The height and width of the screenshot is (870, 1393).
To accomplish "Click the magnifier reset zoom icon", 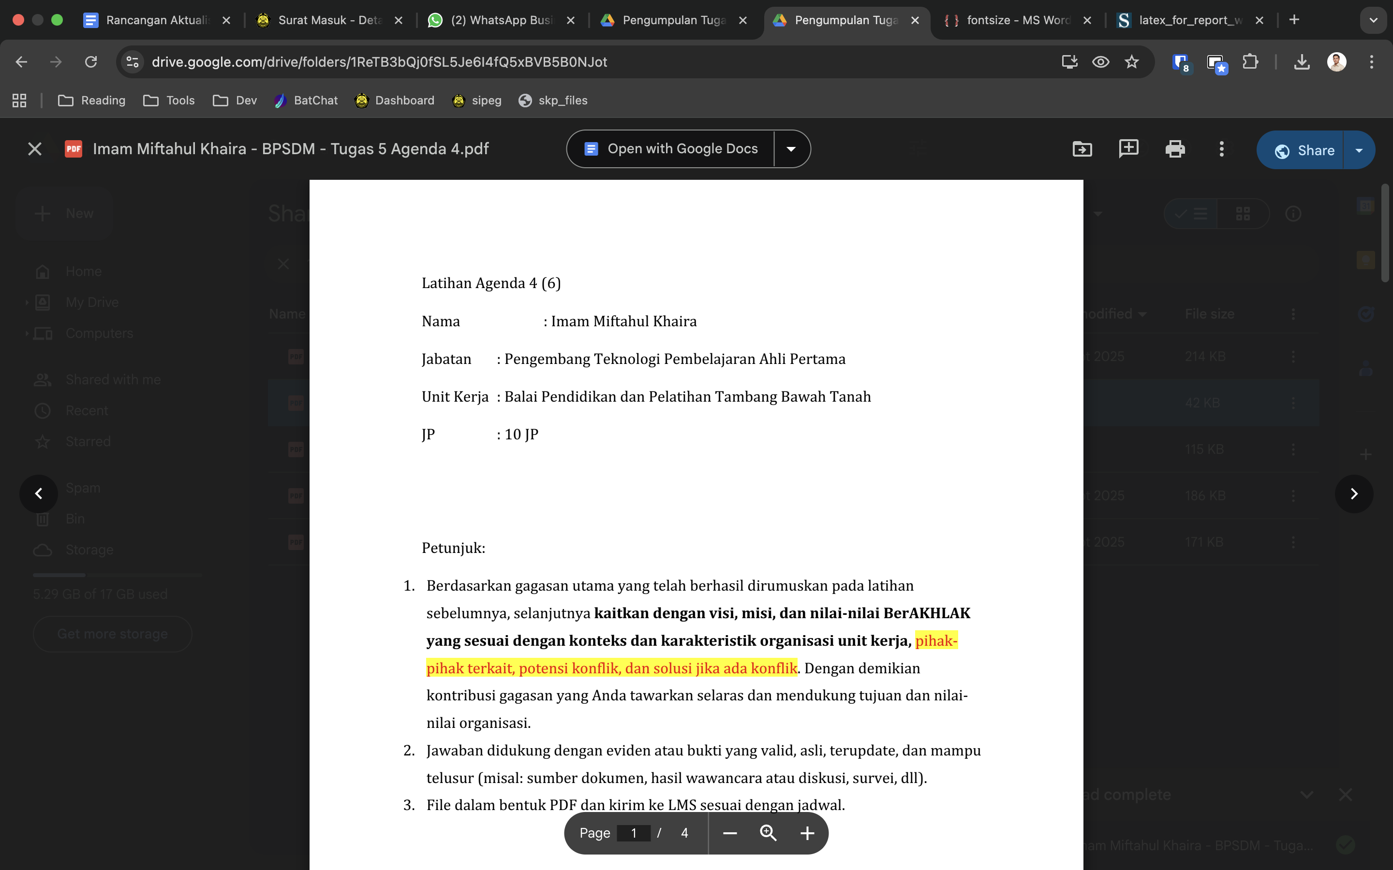I will tap(769, 833).
